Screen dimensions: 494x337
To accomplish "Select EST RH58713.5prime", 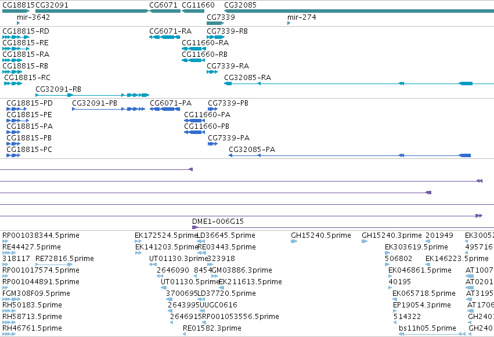I will (x=32, y=317).
